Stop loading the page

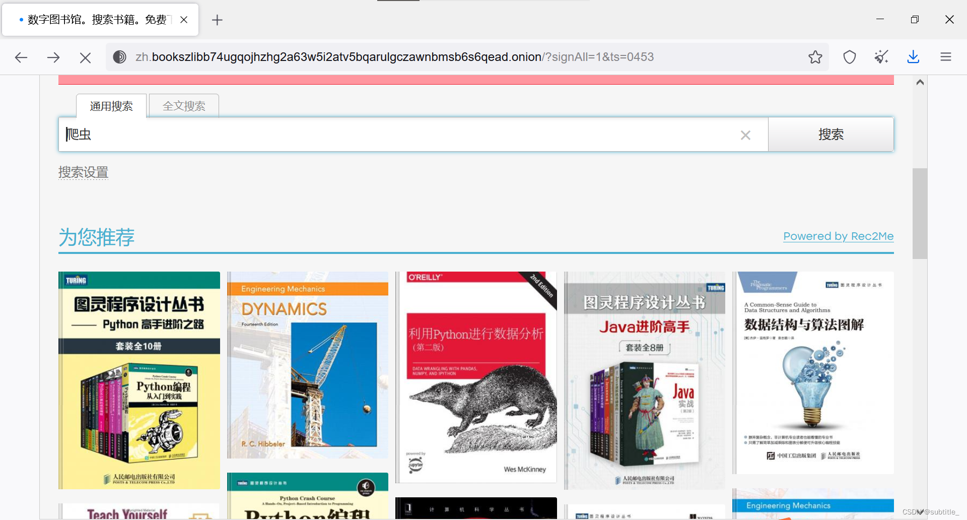pos(86,57)
